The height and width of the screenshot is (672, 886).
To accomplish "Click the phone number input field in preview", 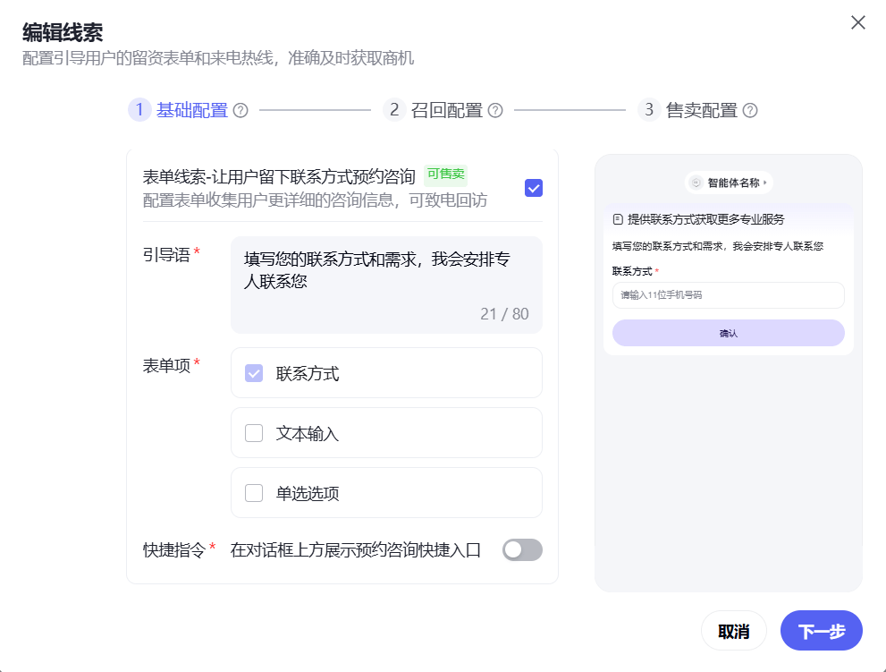I will point(727,295).
